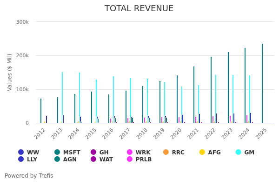Click the pink WRK legend marker
This screenshot has height=186, width=279.
[x=130, y=153]
